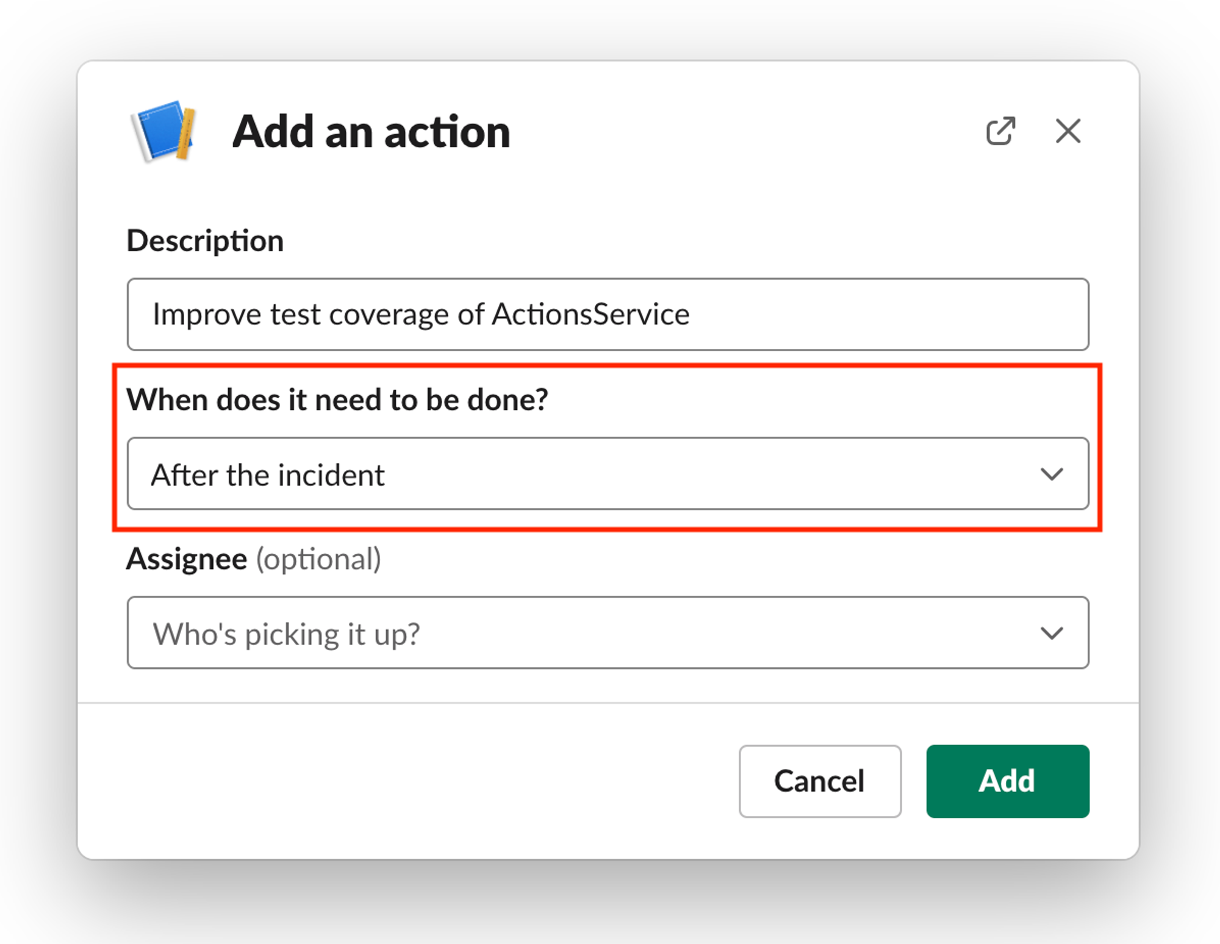Click empty space right of description text
The height and width of the screenshot is (944, 1220).
click(x=884, y=315)
